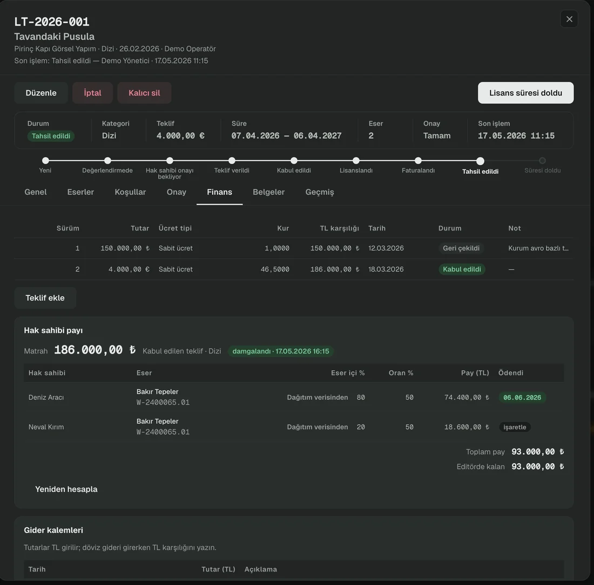Viewport: 594px width, 585px height.
Task: Click the Lisans süresi doldu button
Action: pyautogui.click(x=525, y=93)
